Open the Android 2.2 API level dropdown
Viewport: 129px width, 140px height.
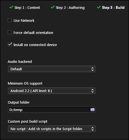click(x=52, y=91)
